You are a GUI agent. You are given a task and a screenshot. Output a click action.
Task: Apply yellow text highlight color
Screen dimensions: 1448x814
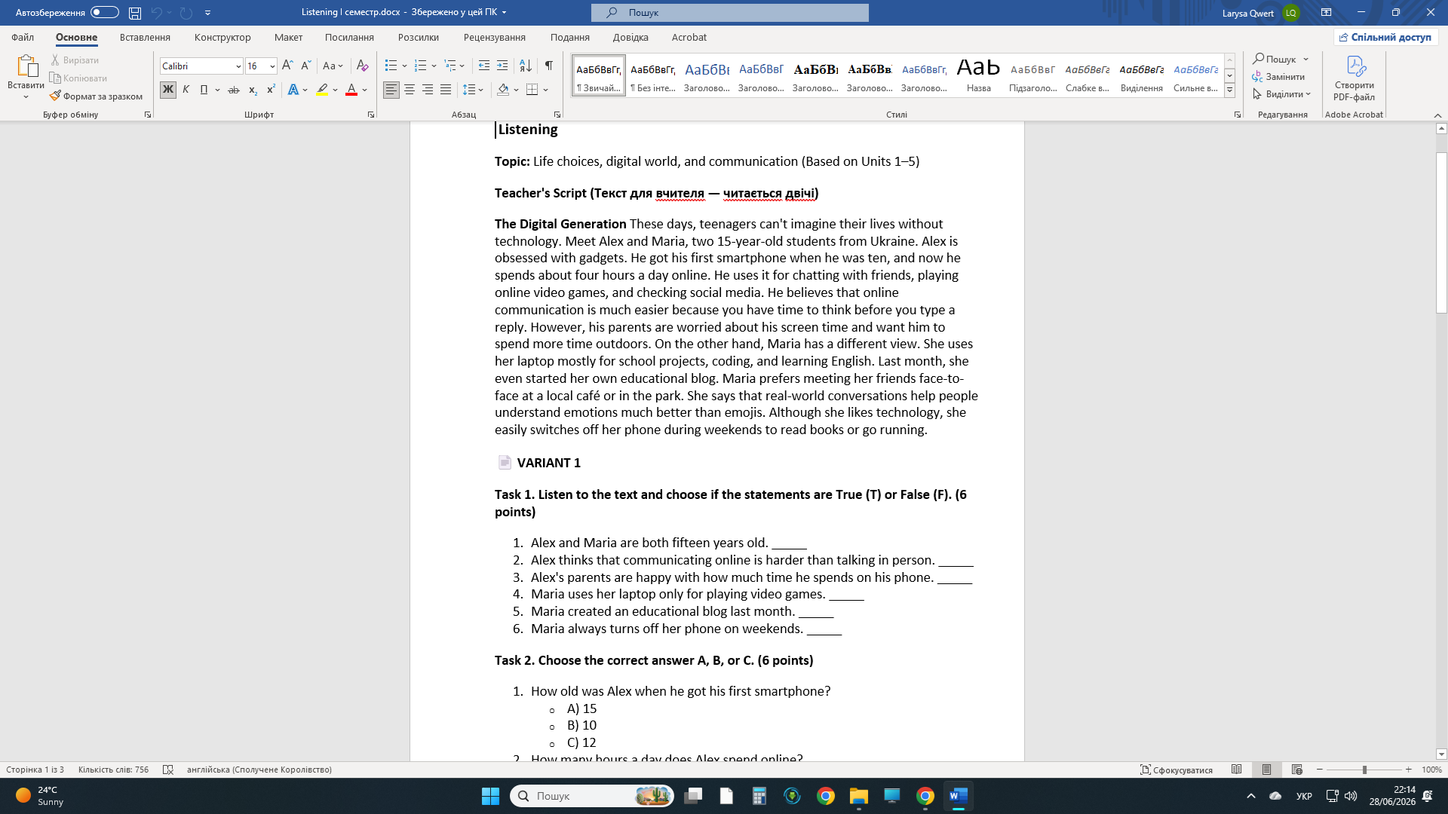click(x=322, y=90)
